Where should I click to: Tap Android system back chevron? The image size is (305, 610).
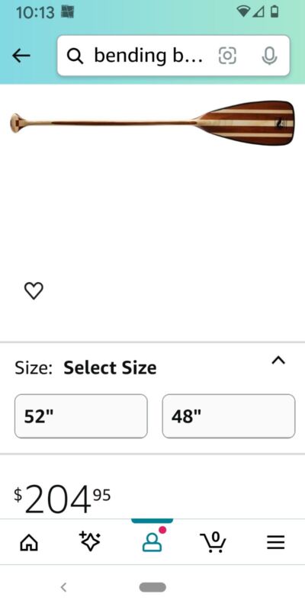(x=64, y=587)
